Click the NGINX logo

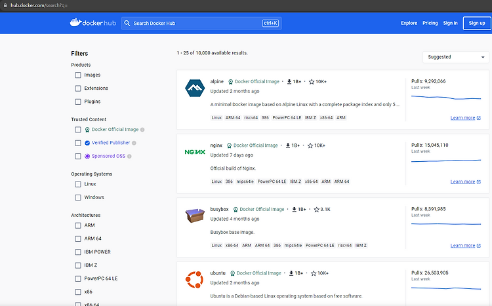(195, 152)
